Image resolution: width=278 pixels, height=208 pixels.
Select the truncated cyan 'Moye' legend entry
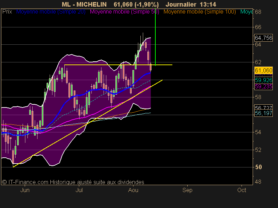tap(247, 12)
